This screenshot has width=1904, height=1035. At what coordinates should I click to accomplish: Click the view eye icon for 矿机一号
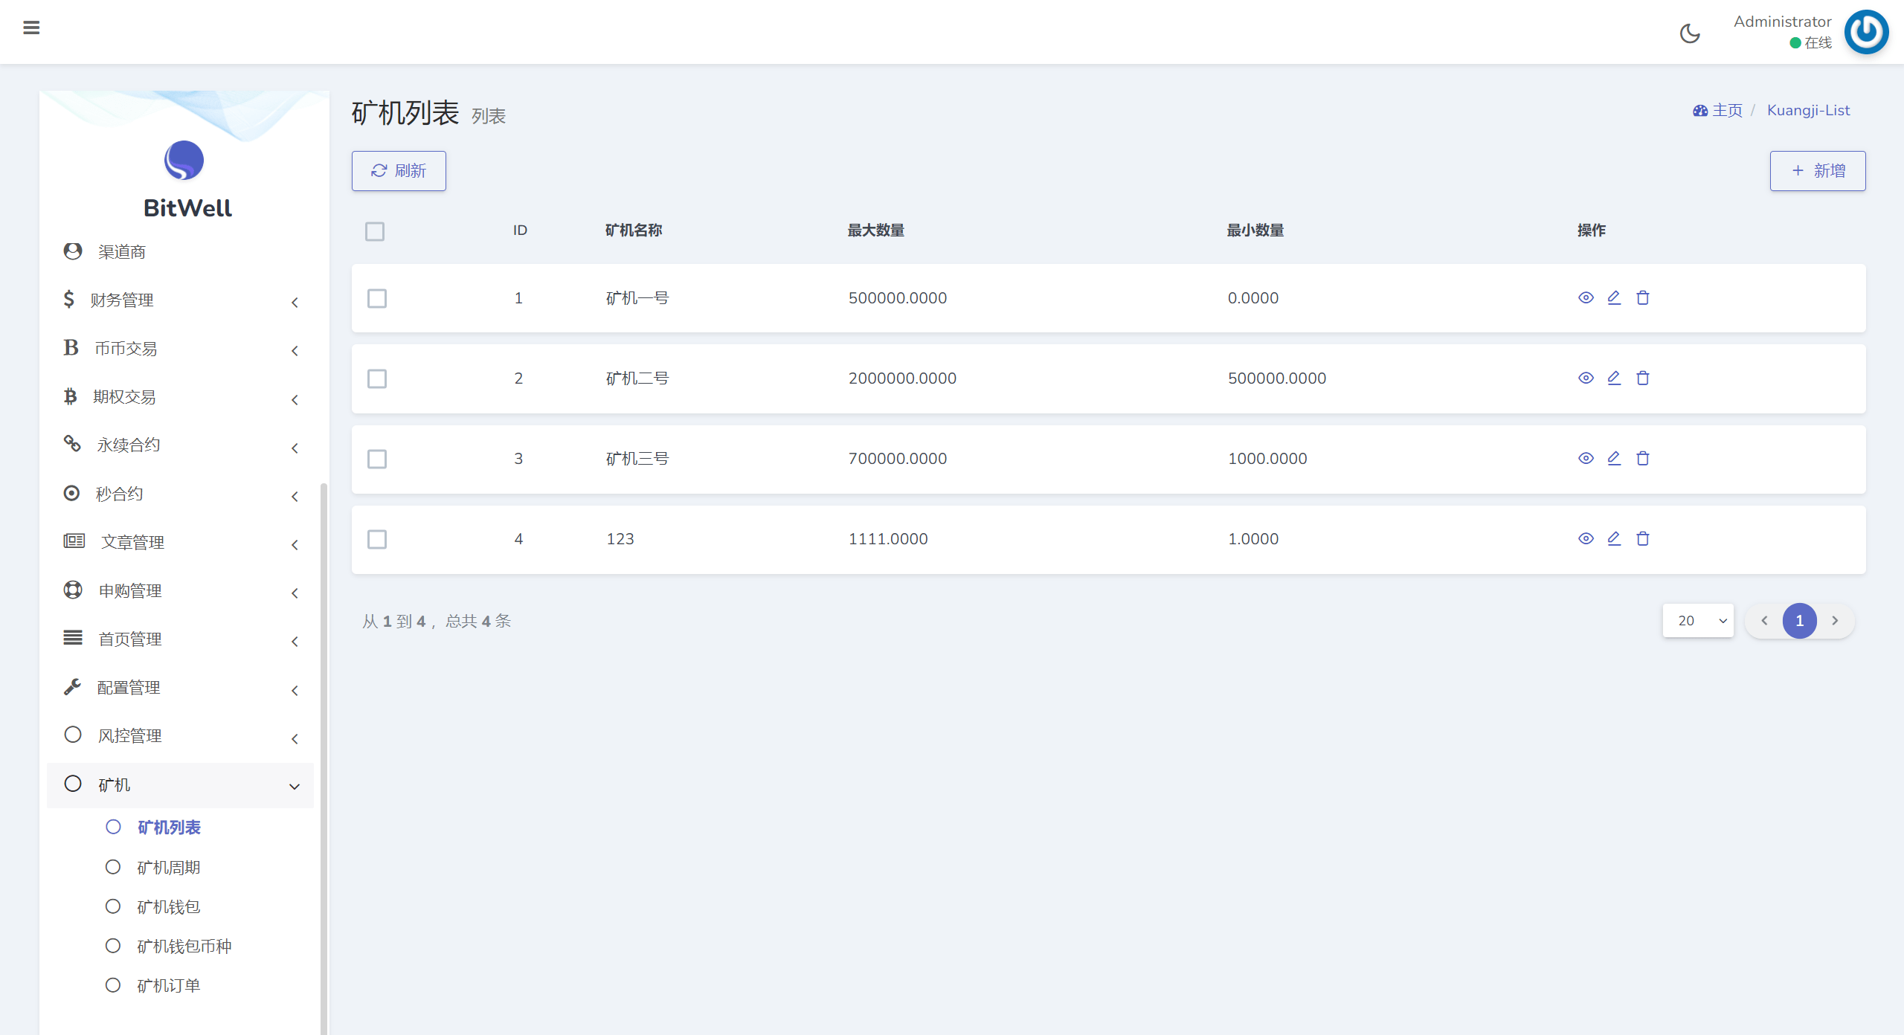1586,297
